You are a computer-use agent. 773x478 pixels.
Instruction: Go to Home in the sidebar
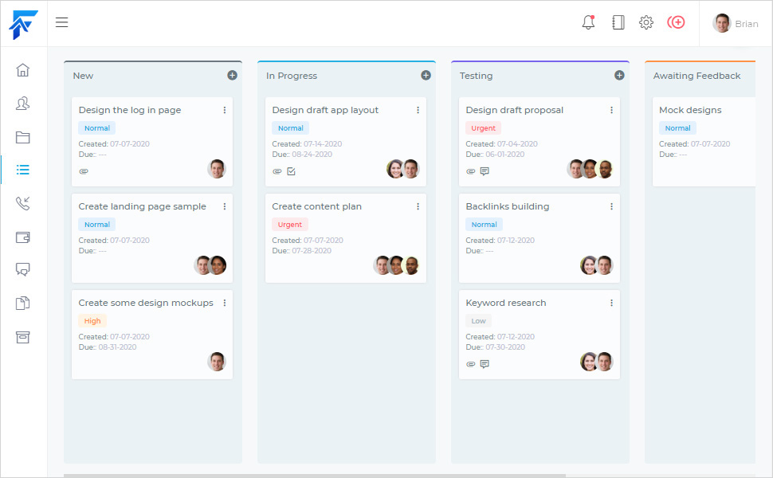point(23,70)
